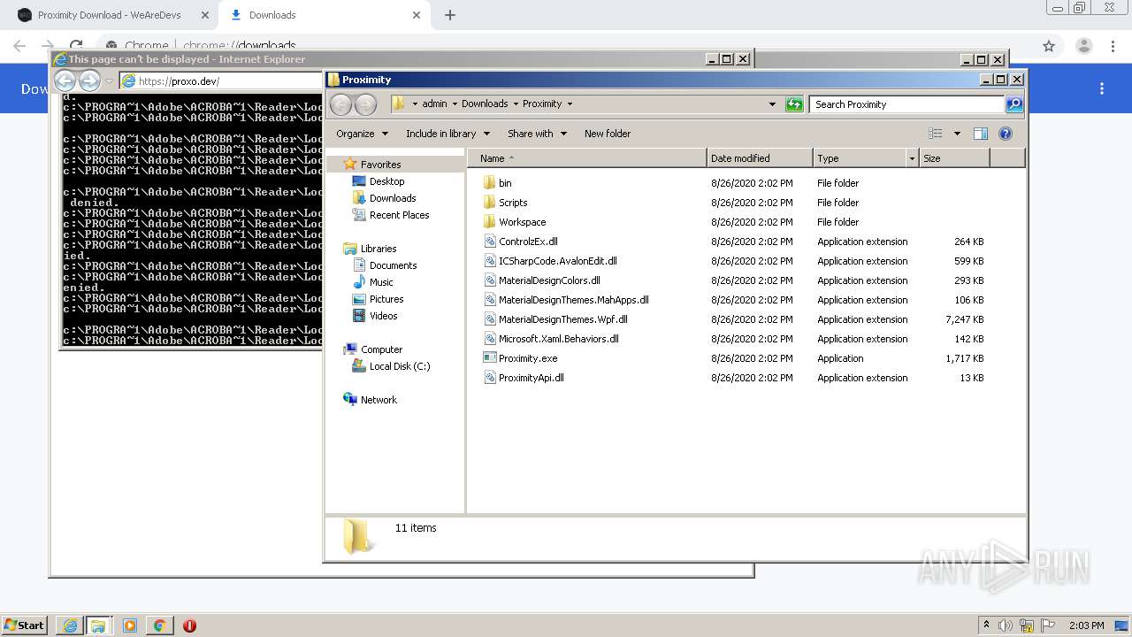Open Recent Places in navigation pane

tap(399, 215)
